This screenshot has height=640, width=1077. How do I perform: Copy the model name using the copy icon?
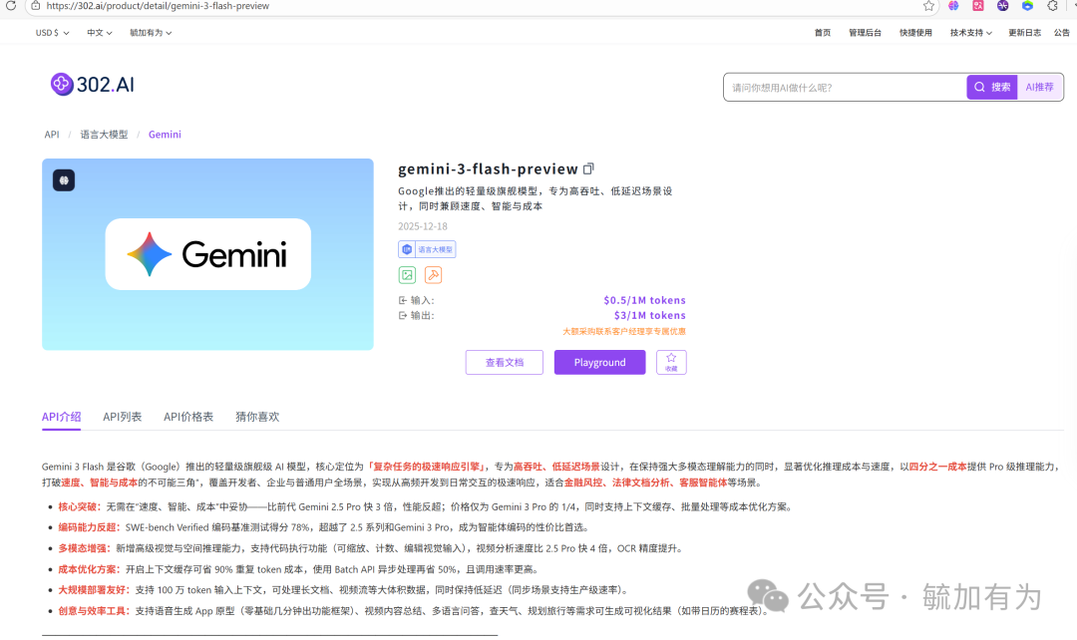pyautogui.click(x=588, y=168)
